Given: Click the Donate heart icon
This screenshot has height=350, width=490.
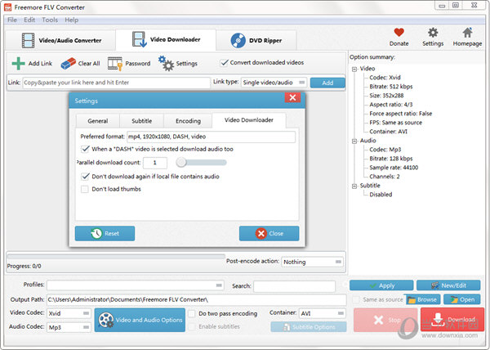Looking at the screenshot, I should [399, 33].
